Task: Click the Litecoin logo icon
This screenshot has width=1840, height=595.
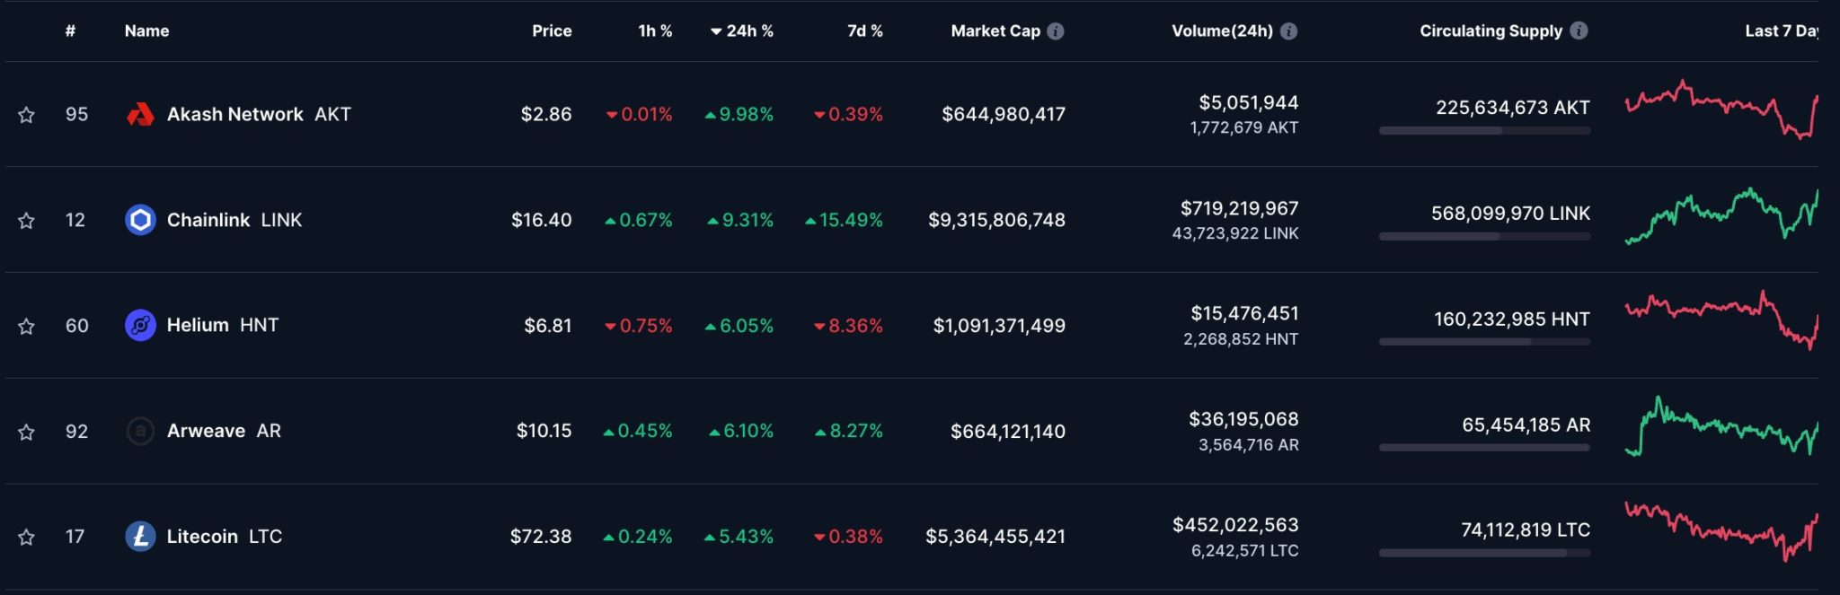Action: 140,537
